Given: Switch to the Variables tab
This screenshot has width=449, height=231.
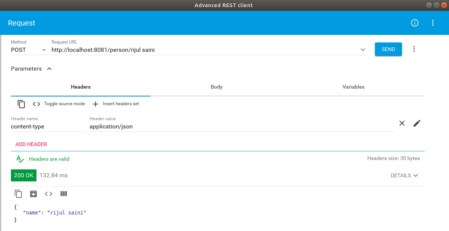Looking at the screenshot, I should pos(353,87).
